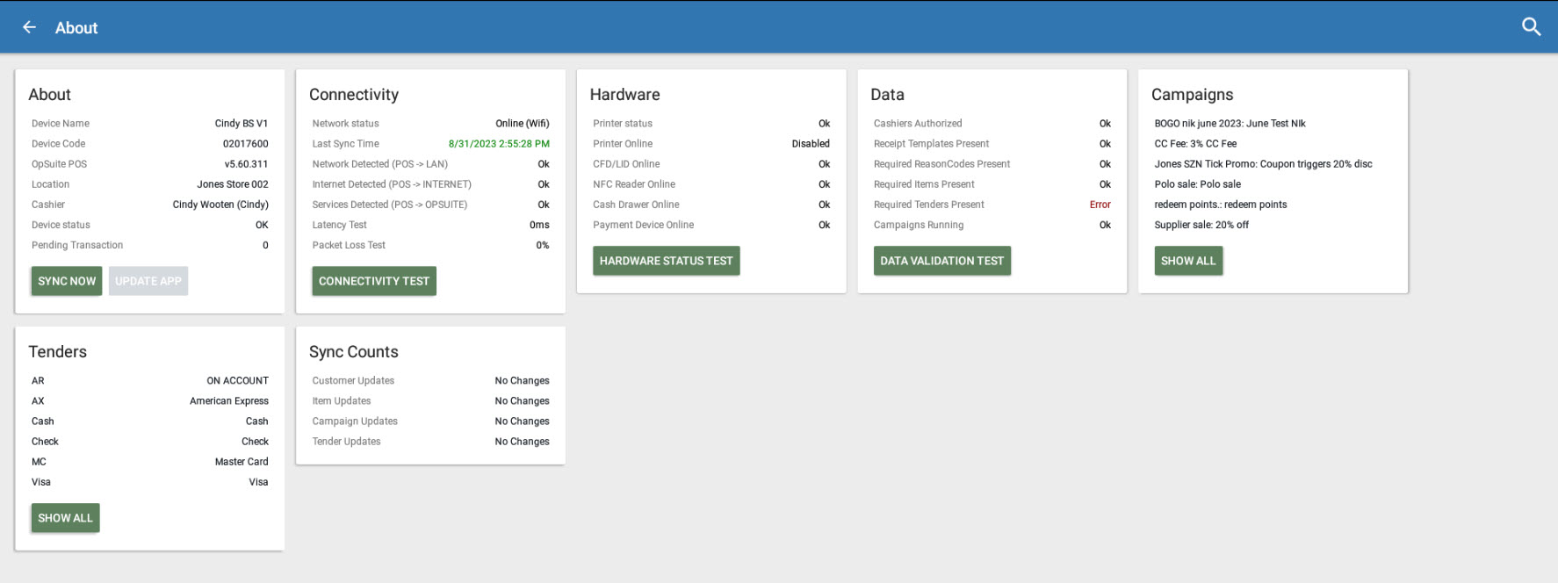Select the Printer Online Disabled status

pos(810,144)
